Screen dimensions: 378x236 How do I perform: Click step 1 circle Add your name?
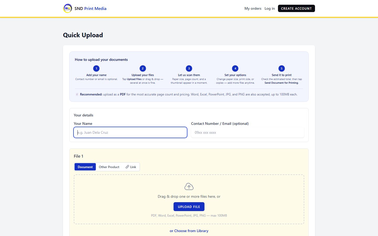click(96, 68)
